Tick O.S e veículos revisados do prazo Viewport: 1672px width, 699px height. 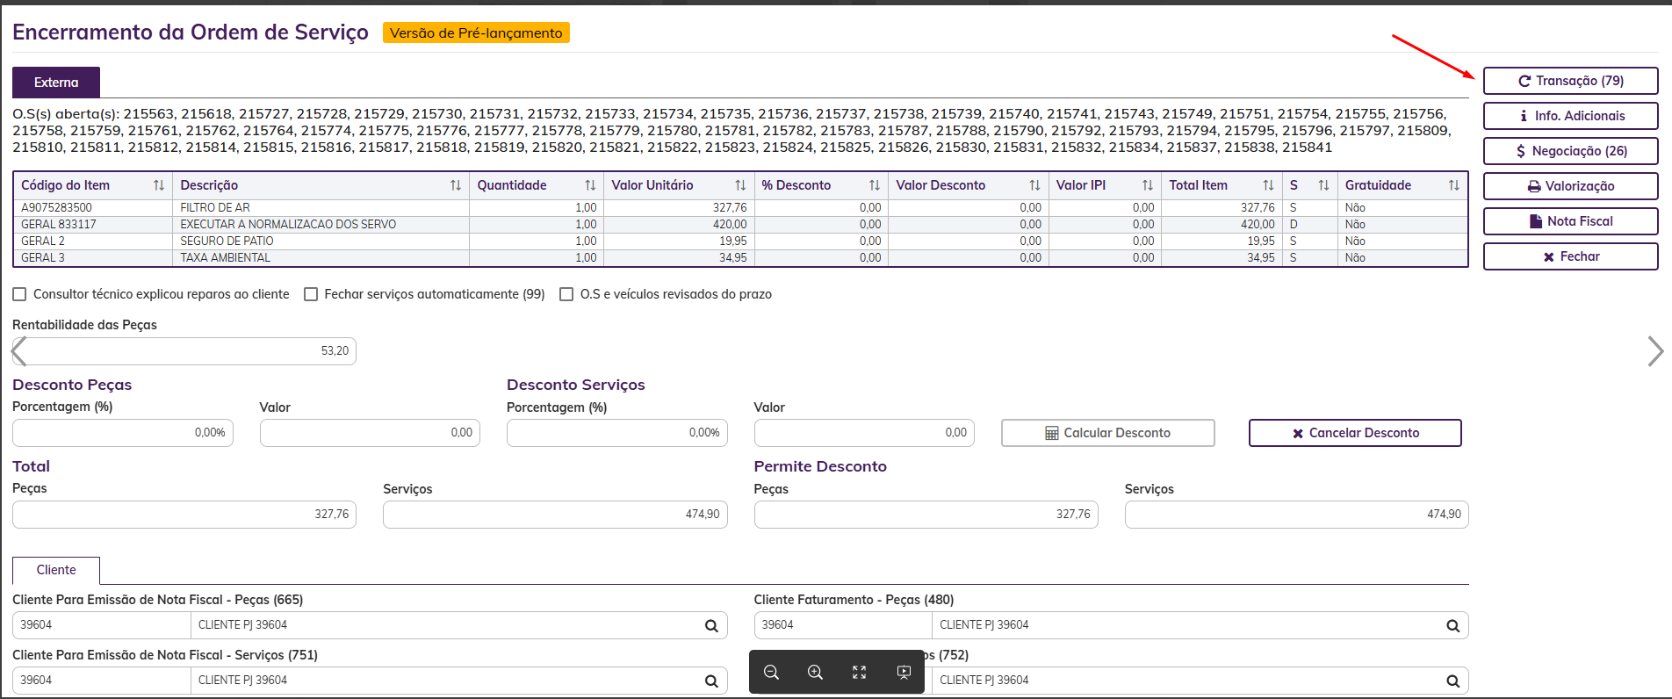pyautogui.click(x=566, y=294)
